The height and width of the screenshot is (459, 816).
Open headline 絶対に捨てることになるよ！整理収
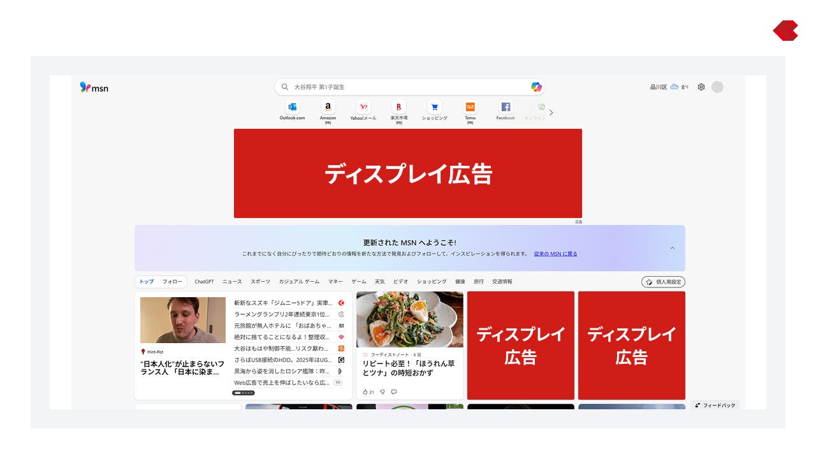click(282, 337)
